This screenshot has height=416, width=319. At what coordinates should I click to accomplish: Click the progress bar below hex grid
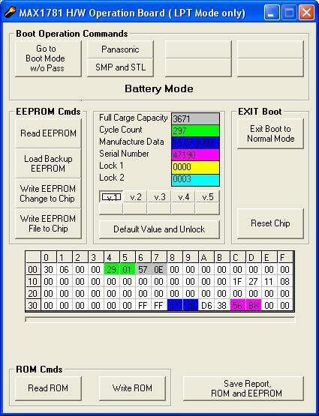tap(160, 319)
